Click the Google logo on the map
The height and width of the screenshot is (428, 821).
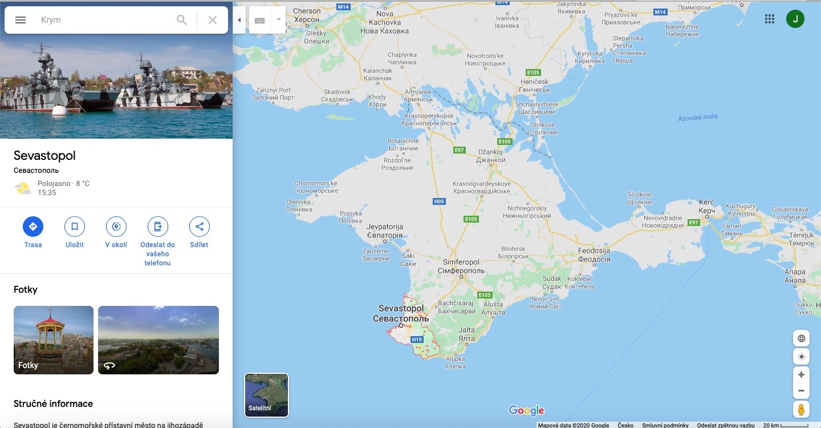526,410
